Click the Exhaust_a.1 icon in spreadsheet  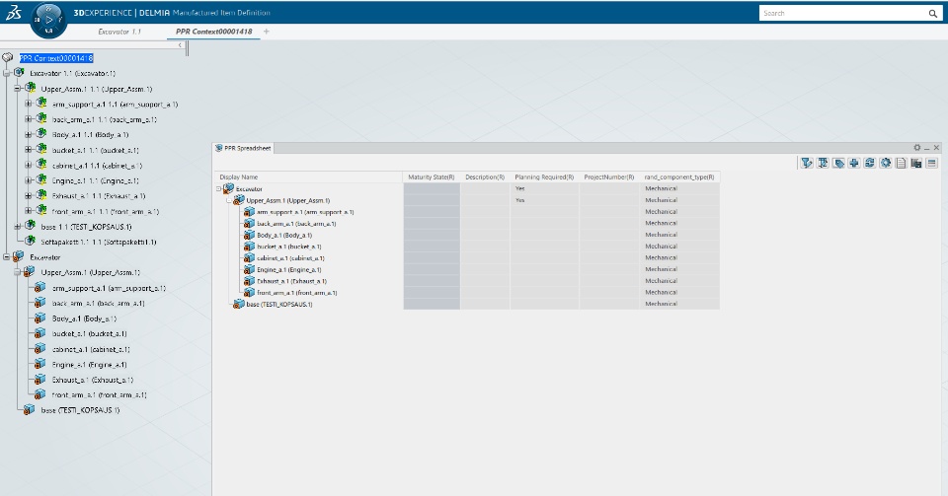(249, 281)
